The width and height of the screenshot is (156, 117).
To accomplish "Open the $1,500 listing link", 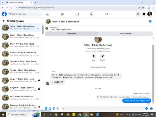I will 60,30.
